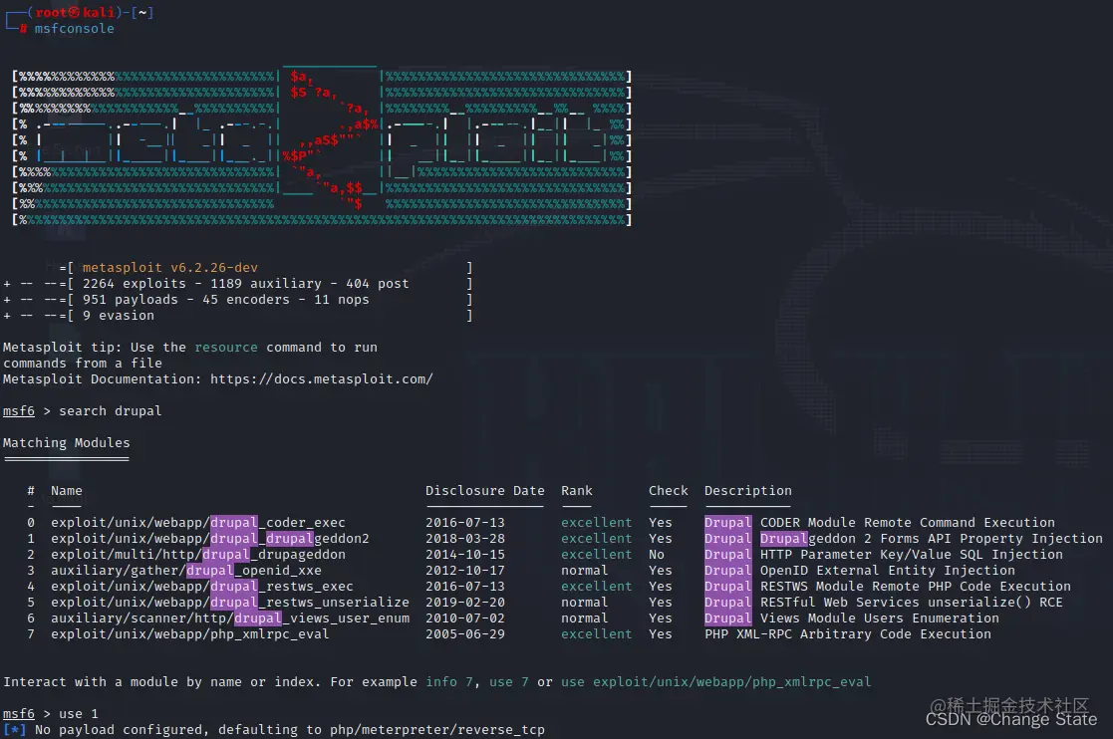This screenshot has width=1113, height=739.
Task: Click disclosure date 2018-03-28
Action: point(465,538)
